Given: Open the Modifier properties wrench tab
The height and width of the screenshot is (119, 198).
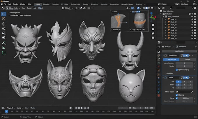Looking at the screenshot, I should click(159, 75).
